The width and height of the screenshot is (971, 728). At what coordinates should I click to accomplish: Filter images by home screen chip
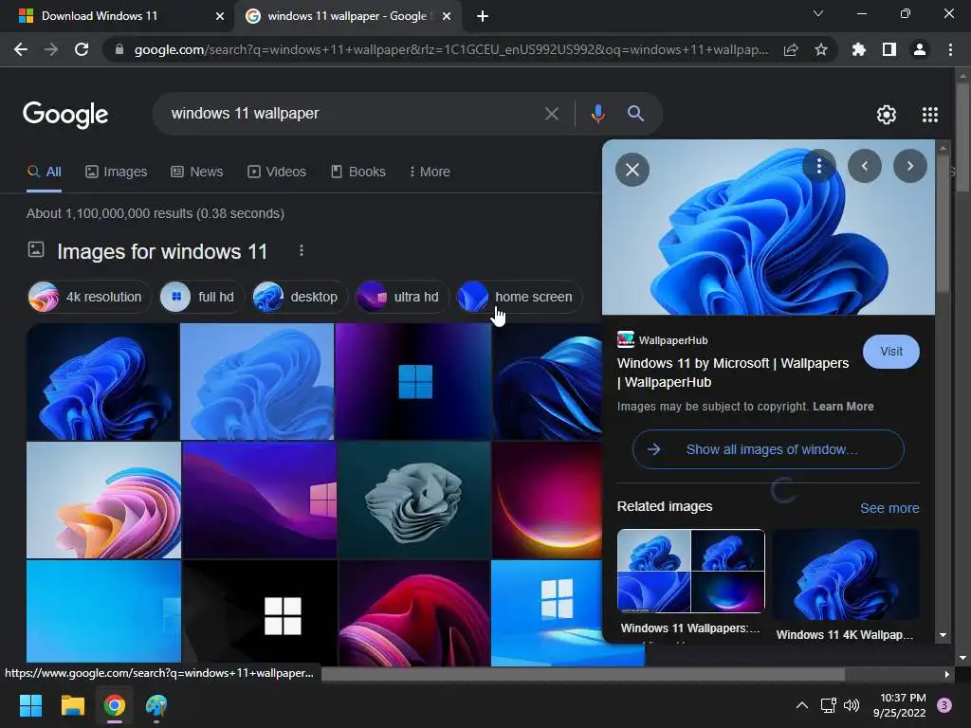click(x=519, y=297)
